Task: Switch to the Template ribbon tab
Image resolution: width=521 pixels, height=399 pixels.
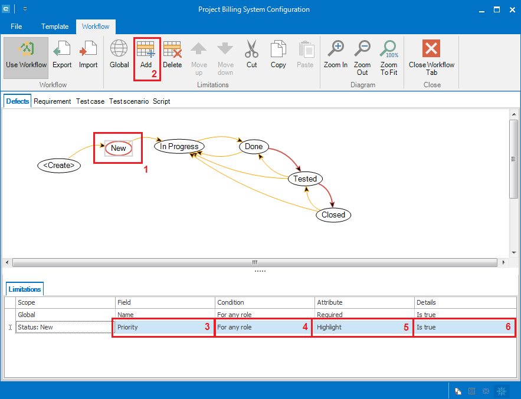Action: click(x=55, y=27)
